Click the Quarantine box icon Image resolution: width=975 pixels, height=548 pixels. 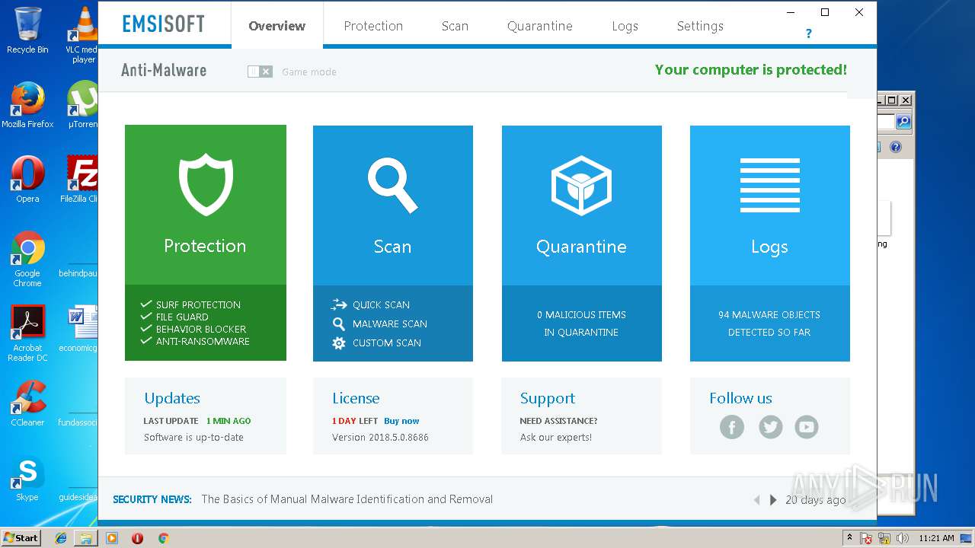tap(581, 186)
